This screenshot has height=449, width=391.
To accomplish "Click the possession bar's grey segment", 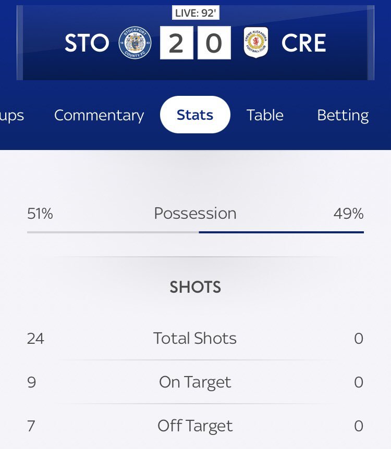I will pos(113,232).
